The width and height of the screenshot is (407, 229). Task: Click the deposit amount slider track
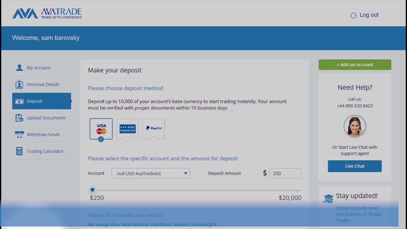point(195,191)
